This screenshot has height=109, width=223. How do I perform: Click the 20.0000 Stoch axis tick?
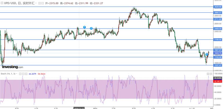[218, 99]
